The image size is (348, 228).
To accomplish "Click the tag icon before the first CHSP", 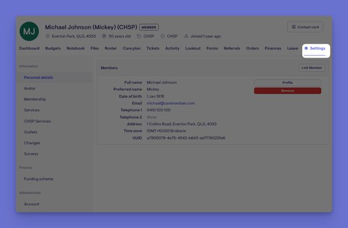I will point(139,36).
